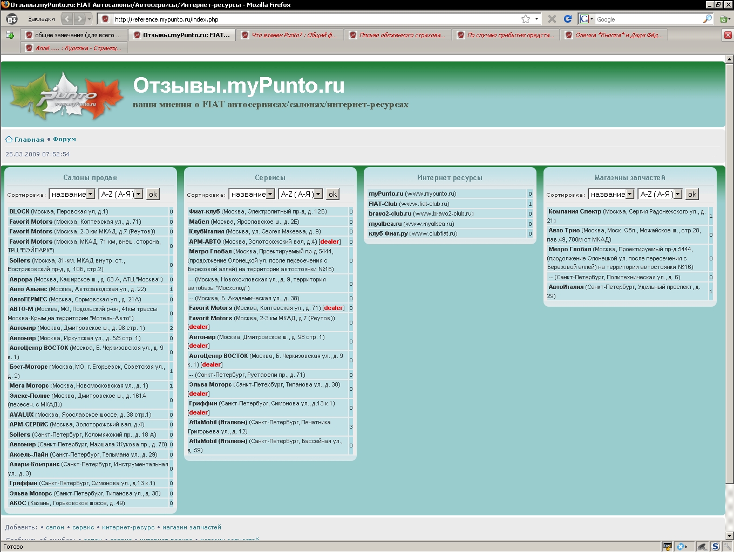
Task: Click the search magnifier icon
Action: pyautogui.click(x=707, y=19)
